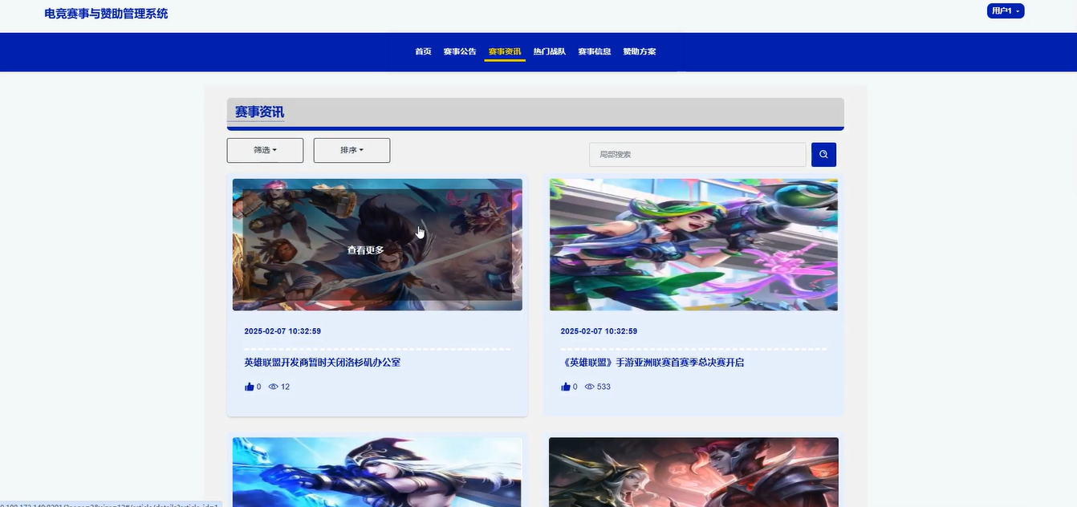Select the 赛事资讯 navigation tab

[x=505, y=51]
